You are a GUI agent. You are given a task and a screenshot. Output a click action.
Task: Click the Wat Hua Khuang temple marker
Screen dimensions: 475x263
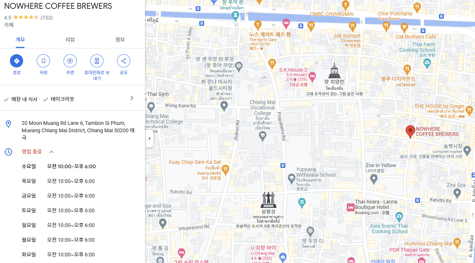pos(239,66)
